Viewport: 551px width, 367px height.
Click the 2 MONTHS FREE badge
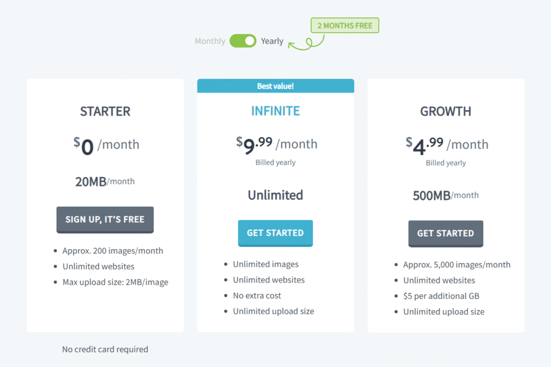click(x=345, y=25)
